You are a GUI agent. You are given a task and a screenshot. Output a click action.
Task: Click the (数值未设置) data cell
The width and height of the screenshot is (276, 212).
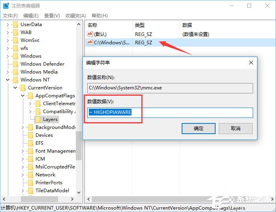196,34
